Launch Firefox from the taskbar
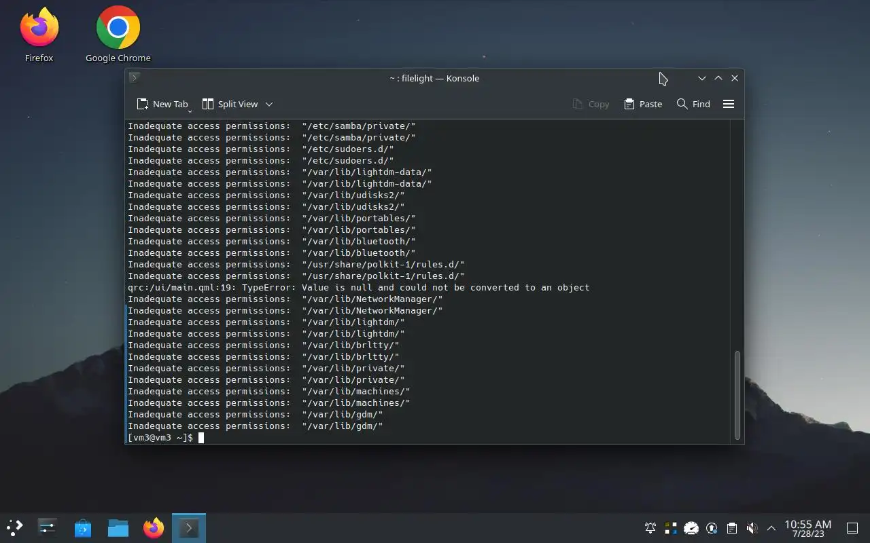The image size is (870, 543). (x=154, y=527)
